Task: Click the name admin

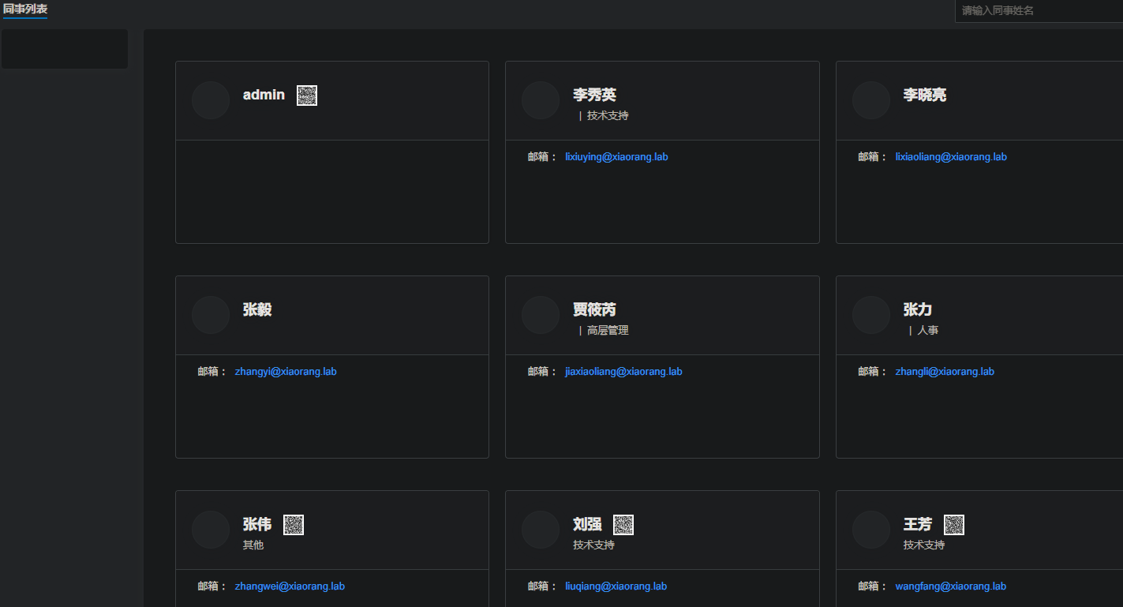Action: click(264, 95)
